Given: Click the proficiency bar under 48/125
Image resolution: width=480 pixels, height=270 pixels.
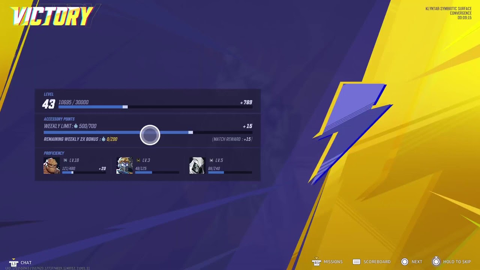Looking at the screenshot, I should click(x=157, y=172).
